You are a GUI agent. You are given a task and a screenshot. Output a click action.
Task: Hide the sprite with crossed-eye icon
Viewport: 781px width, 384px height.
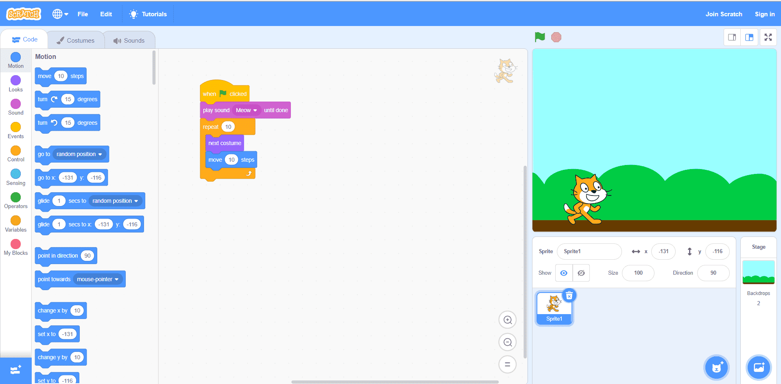[x=581, y=273]
